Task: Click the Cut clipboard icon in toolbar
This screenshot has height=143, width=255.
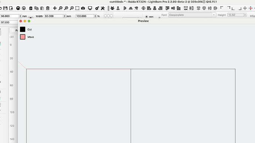Action: (x=31, y=8)
